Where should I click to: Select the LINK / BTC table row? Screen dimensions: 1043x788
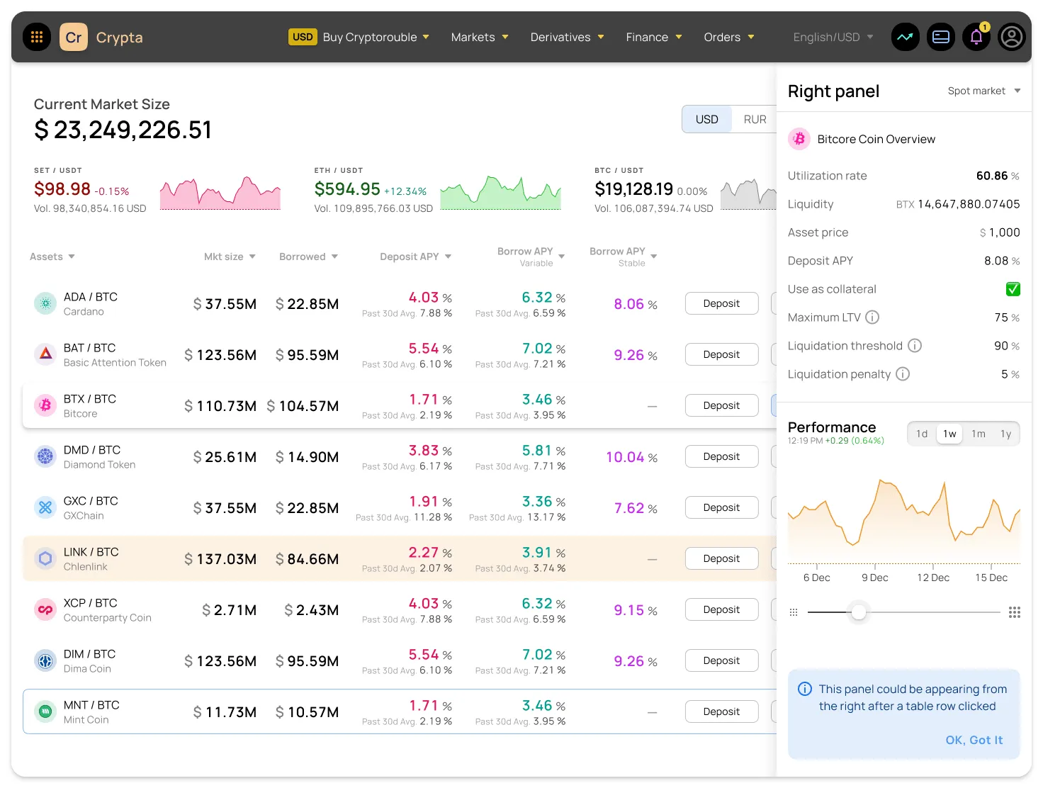tap(354, 559)
